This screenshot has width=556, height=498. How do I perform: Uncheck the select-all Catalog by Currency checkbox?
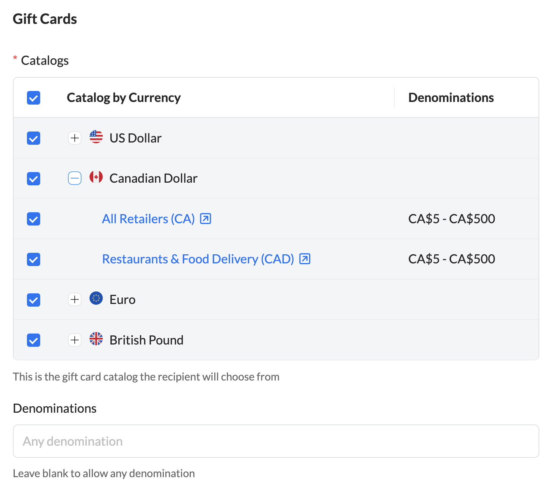34,98
